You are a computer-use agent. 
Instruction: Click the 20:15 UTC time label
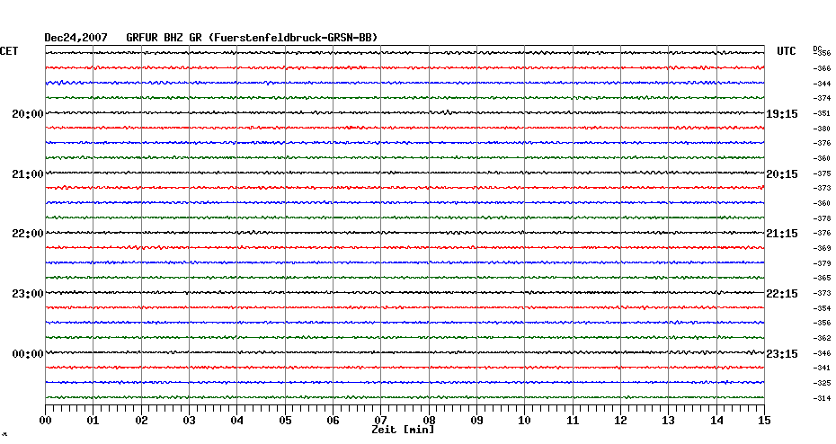pos(782,173)
